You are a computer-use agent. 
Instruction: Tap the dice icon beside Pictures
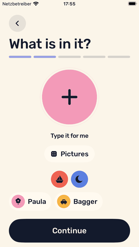(x=54, y=154)
